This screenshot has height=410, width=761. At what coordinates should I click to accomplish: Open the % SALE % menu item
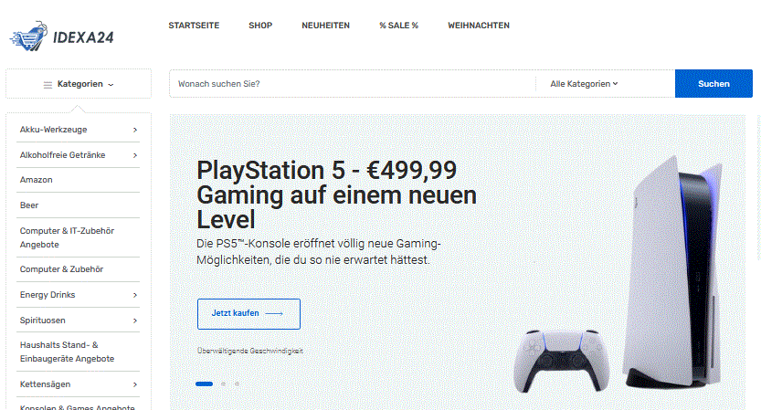click(x=398, y=26)
